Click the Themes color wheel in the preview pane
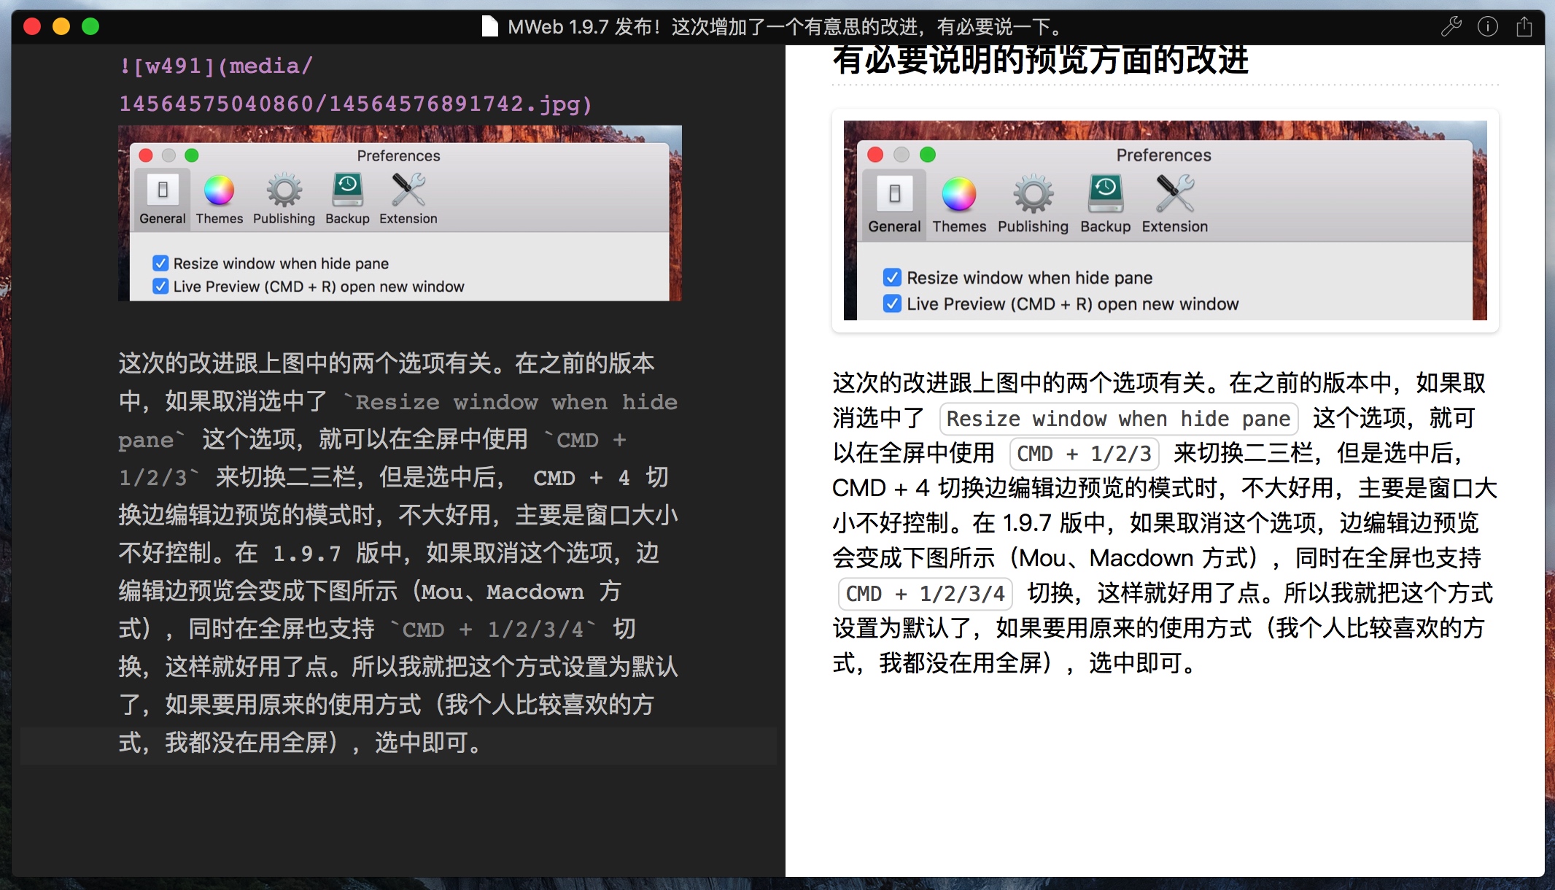 coord(958,194)
